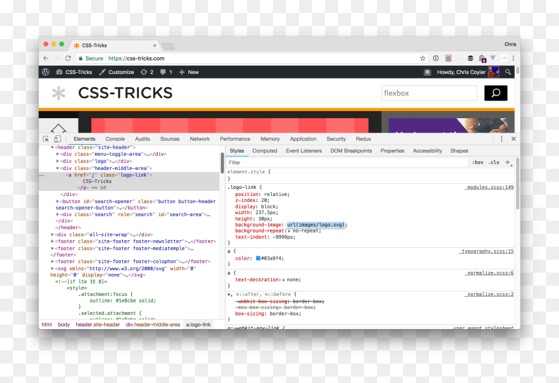Reload the page
This screenshot has width=559, height=383.
(68, 58)
